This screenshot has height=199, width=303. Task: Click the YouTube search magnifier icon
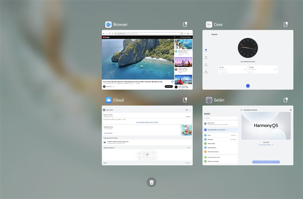(174, 37)
